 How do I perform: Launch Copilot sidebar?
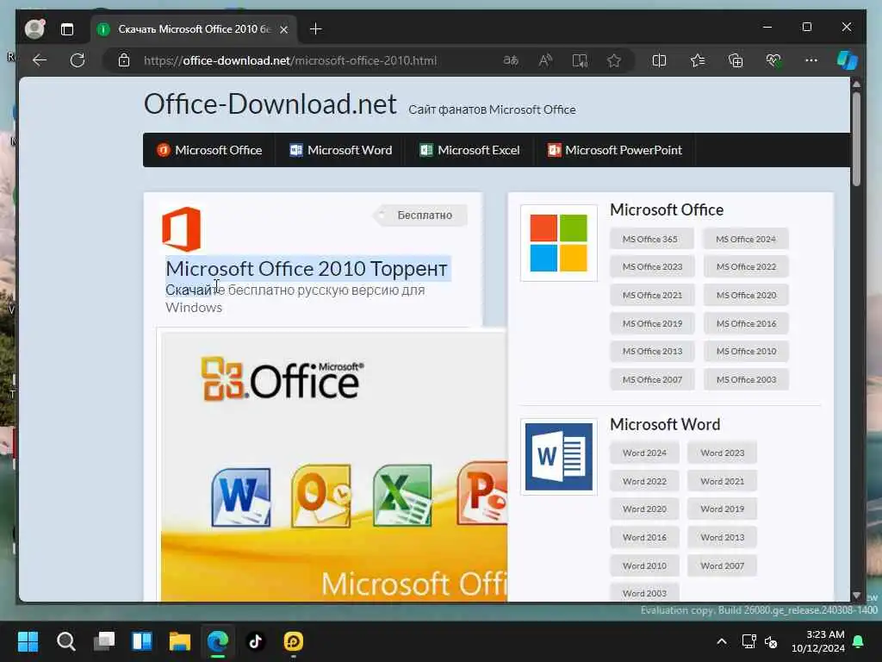point(848,60)
